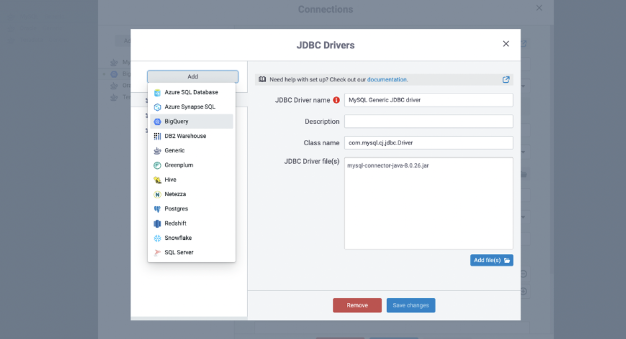
Task: Select Postgres driver option
Action: [x=192, y=208]
